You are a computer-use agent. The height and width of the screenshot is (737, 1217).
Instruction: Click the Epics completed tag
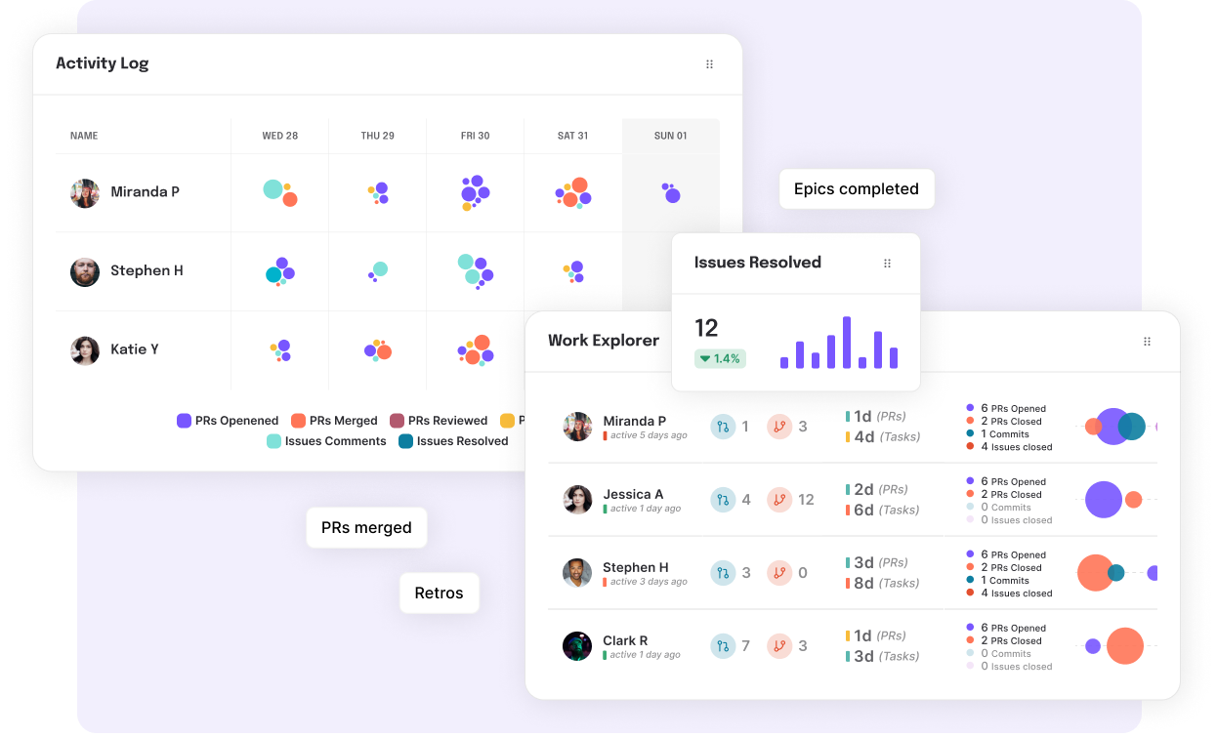(x=857, y=189)
